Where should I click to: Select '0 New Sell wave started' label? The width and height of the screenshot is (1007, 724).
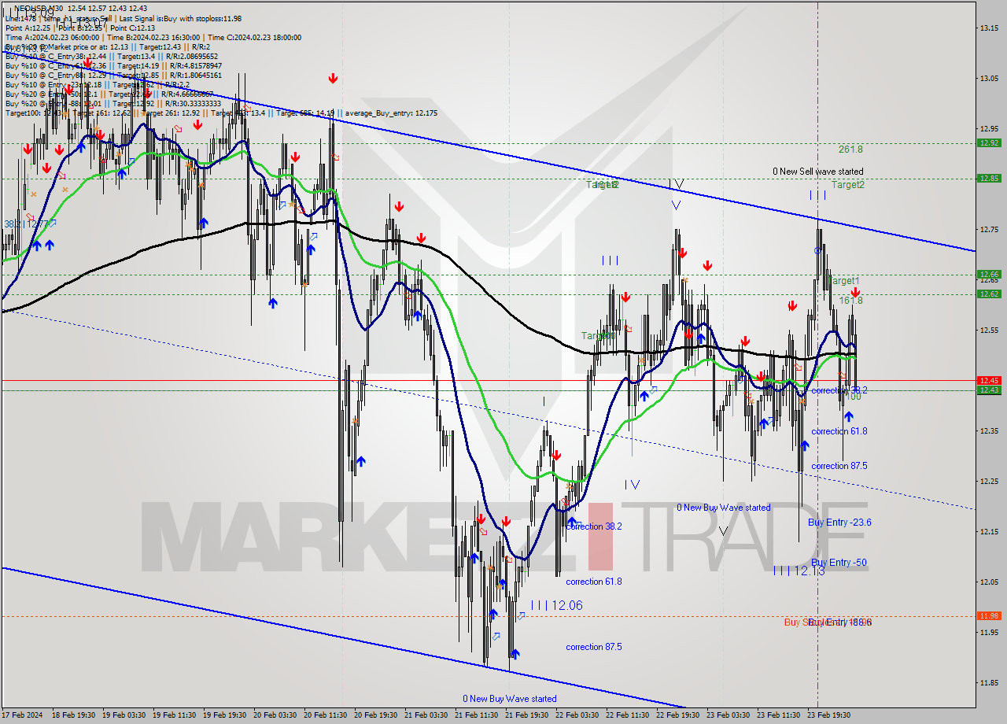click(x=817, y=172)
